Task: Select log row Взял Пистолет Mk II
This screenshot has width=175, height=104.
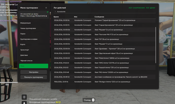Action: [x=104, y=35]
